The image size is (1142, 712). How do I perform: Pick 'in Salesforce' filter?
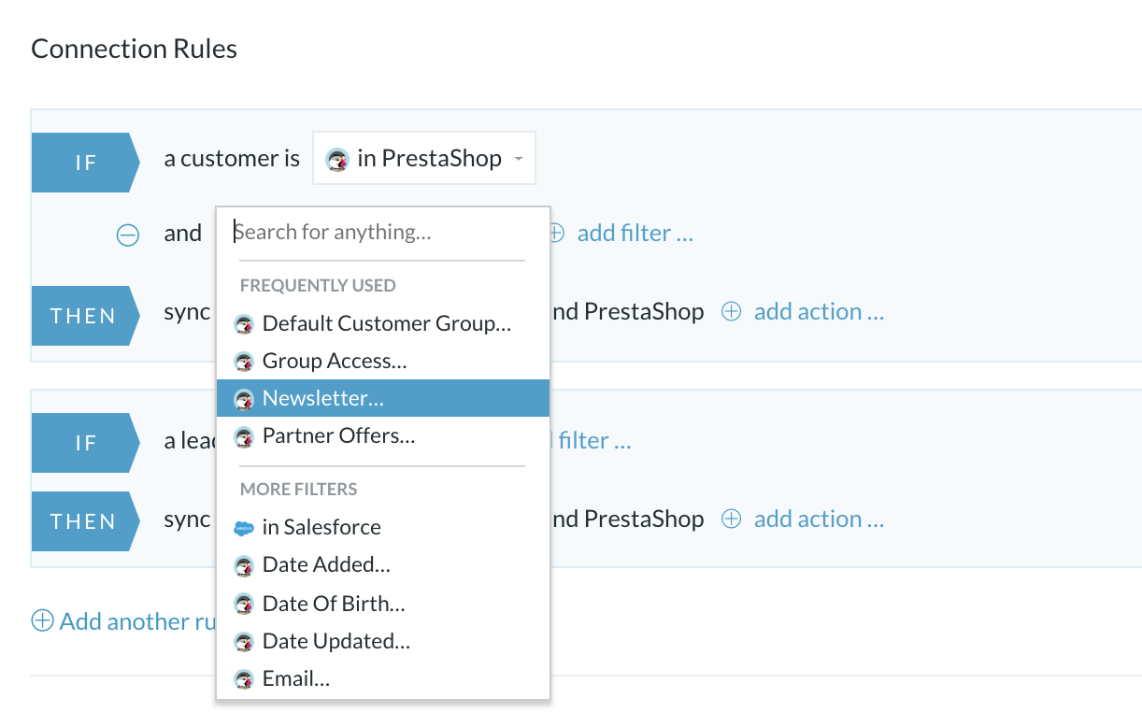383,527
